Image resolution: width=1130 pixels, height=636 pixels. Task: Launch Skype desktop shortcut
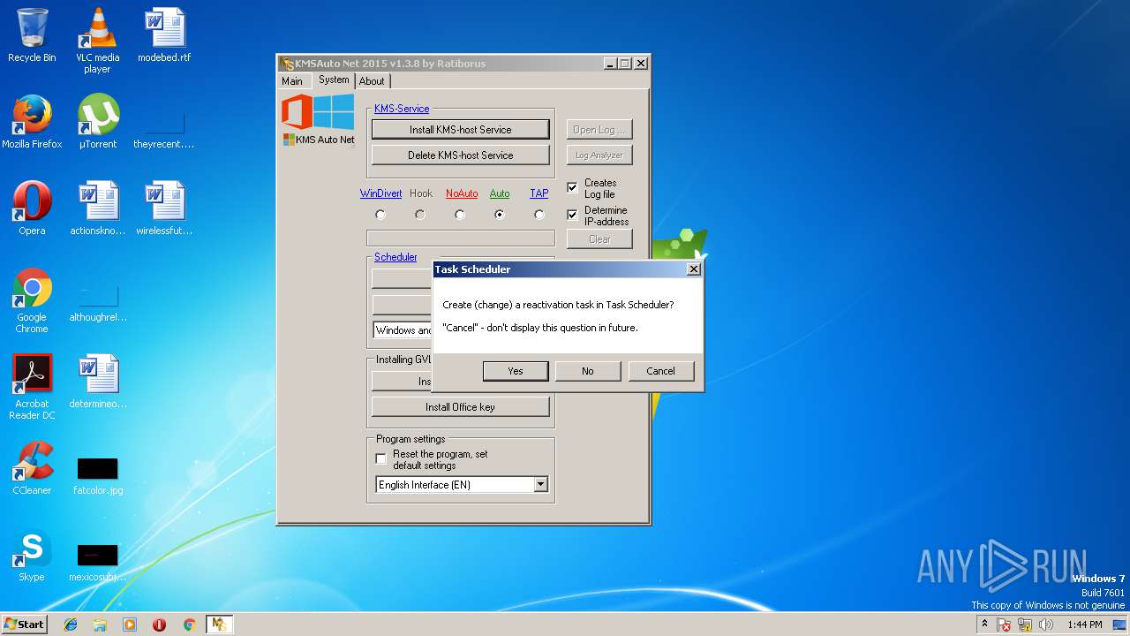[x=32, y=555]
